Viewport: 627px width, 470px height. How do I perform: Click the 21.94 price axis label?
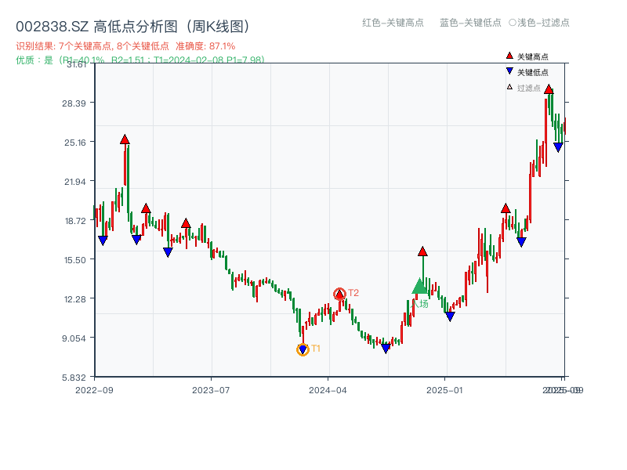75,182
